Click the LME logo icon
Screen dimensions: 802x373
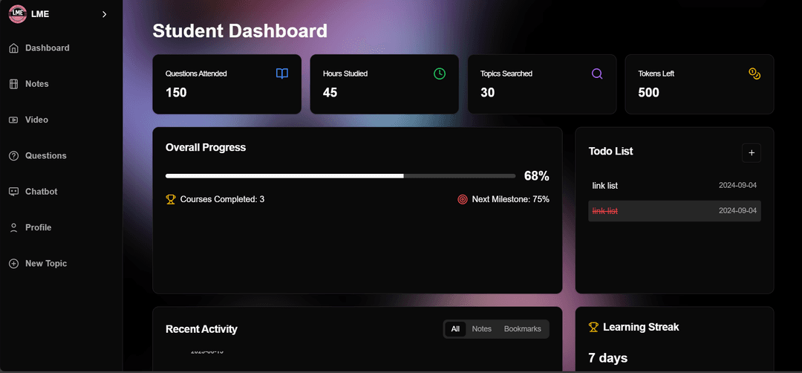17,14
